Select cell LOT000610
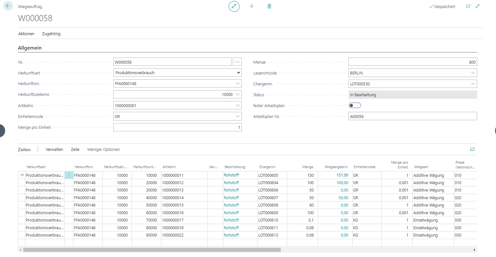 (x=272, y=220)
